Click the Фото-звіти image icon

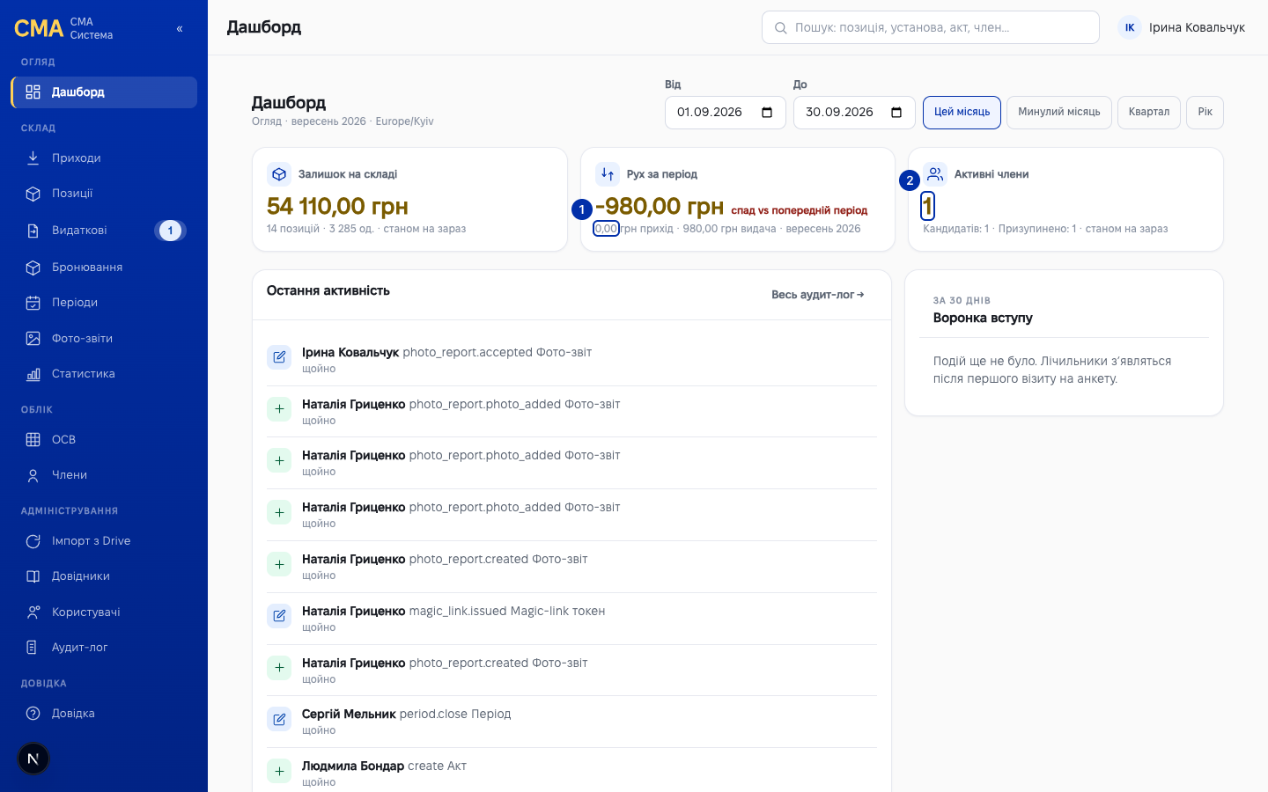[x=33, y=339]
